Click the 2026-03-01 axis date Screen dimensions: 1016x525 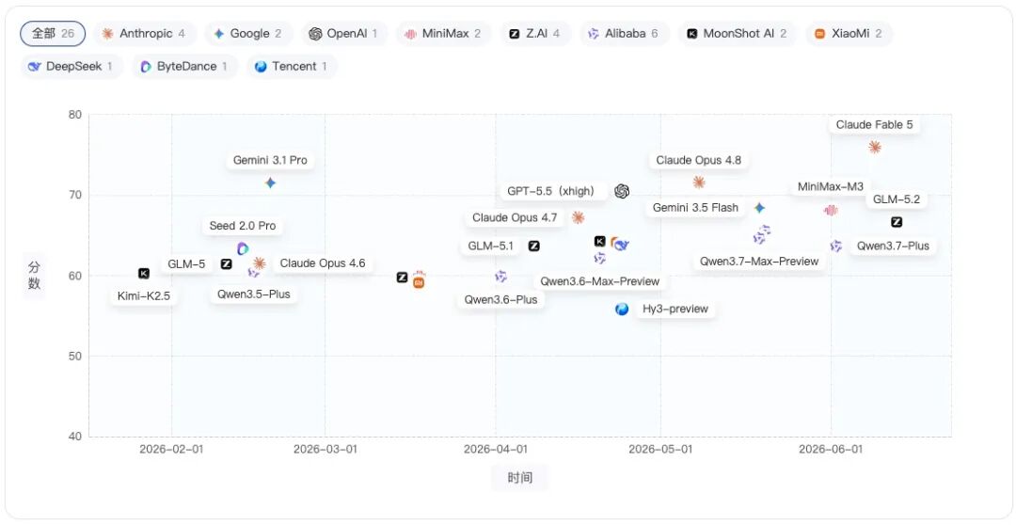click(325, 449)
